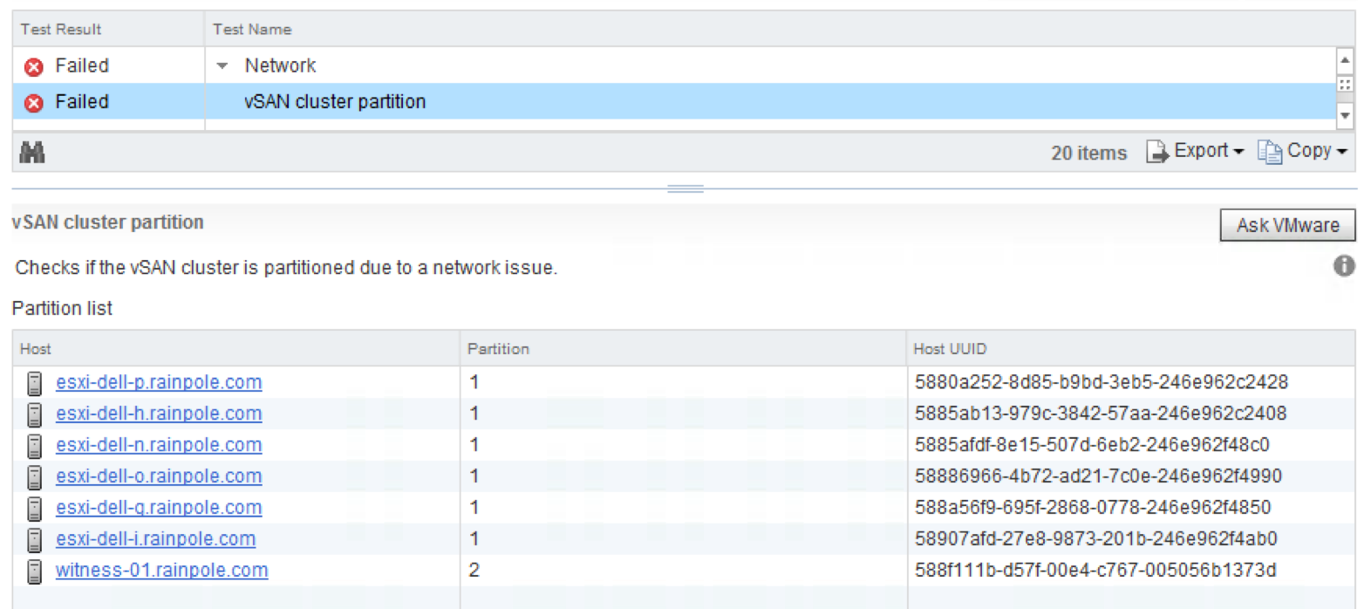Click UUID 588f111b-d57f-00e4-c767-005056b1373d

(1095, 571)
